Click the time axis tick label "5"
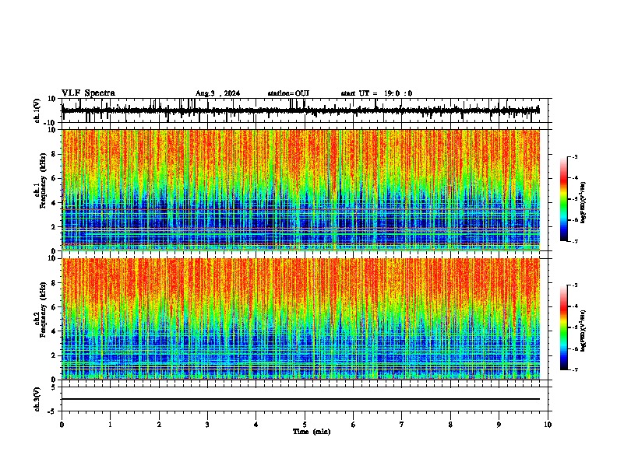Screen dimensions: 617x476 click(305, 425)
